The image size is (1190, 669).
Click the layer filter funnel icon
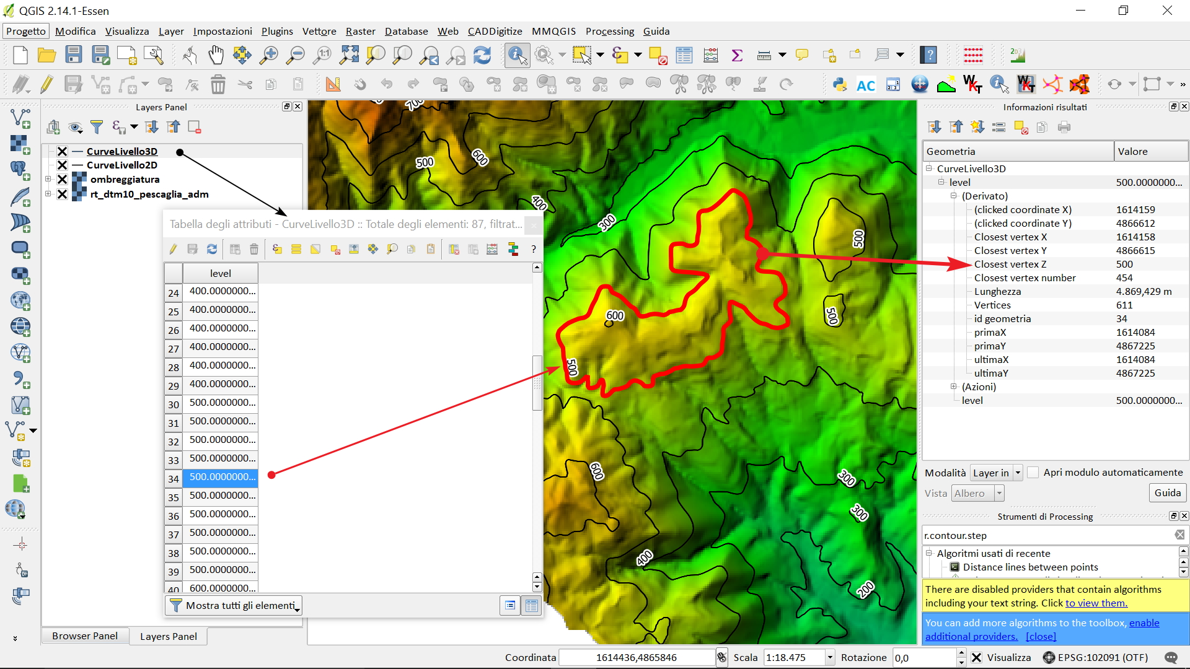97,128
